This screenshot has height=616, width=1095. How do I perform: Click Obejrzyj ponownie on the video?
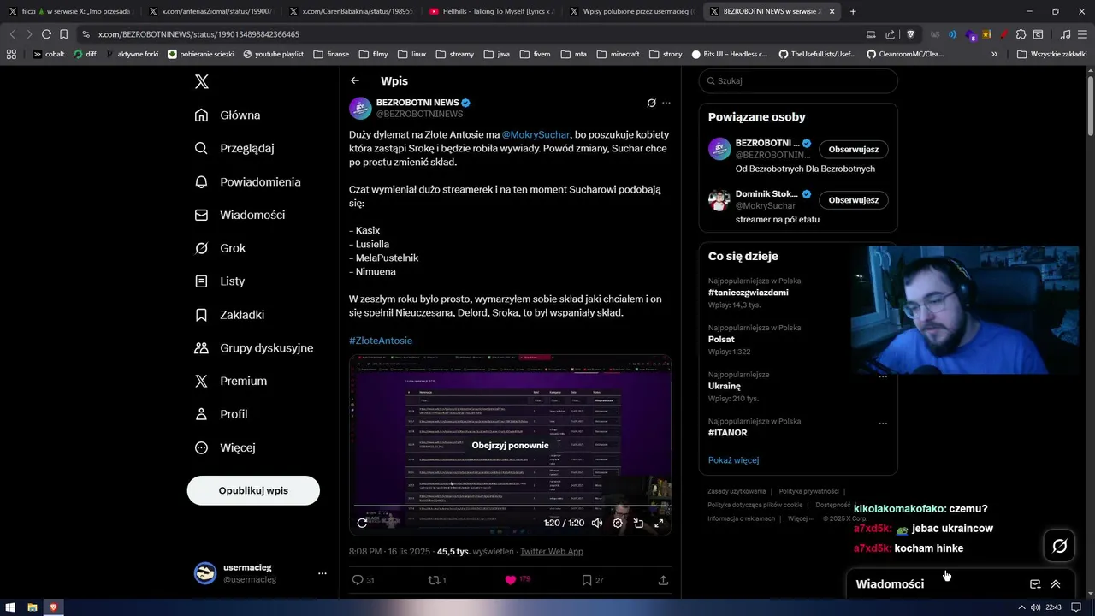pyautogui.click(x=510, y=445)
